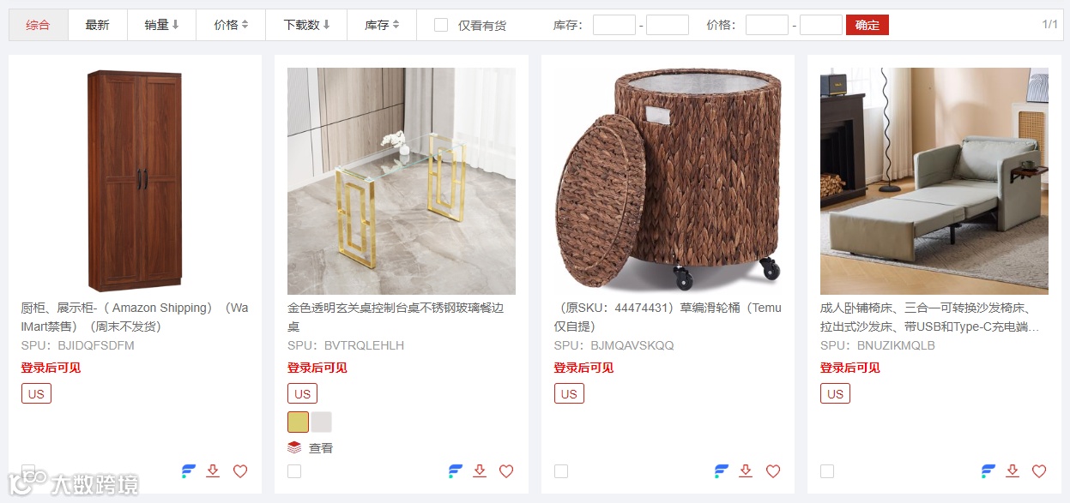Switch to the 综合 sorting tab

[x=38, y=25]
